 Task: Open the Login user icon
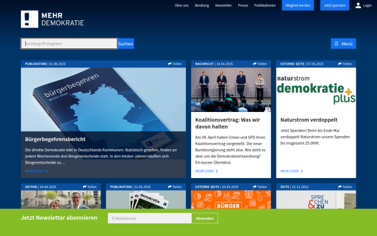point(358,5)
